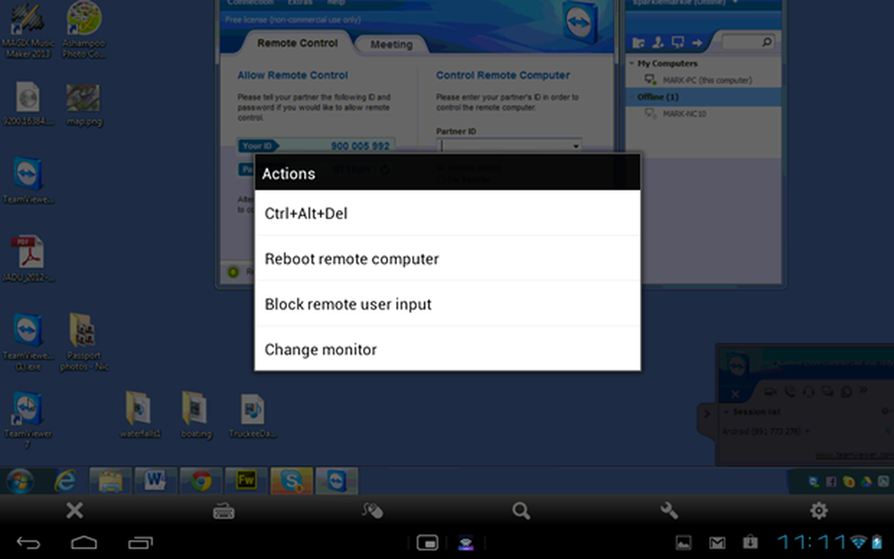Open the Gmail notification icon in the status bar
This screenshot has height=559, width=894.
pos(717,543)
